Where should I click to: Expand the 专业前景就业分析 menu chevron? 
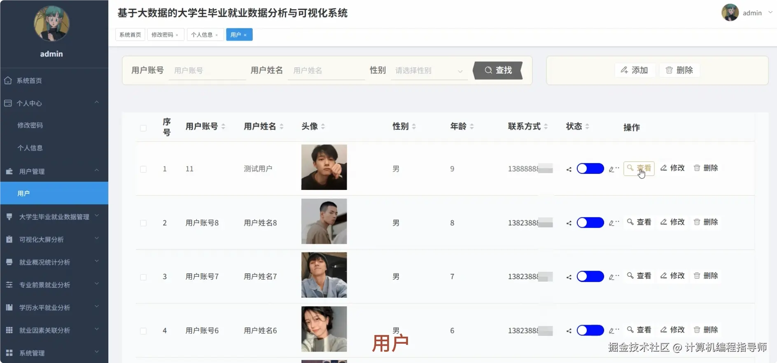point(97,283)
